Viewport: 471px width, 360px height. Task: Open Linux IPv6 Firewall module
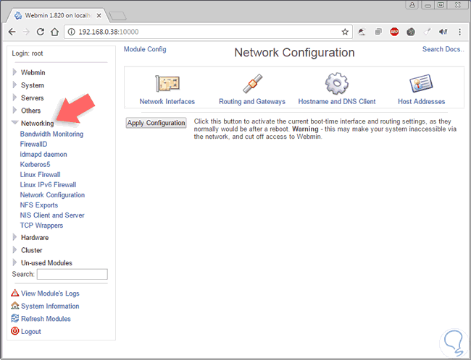(x=48, y=185)
